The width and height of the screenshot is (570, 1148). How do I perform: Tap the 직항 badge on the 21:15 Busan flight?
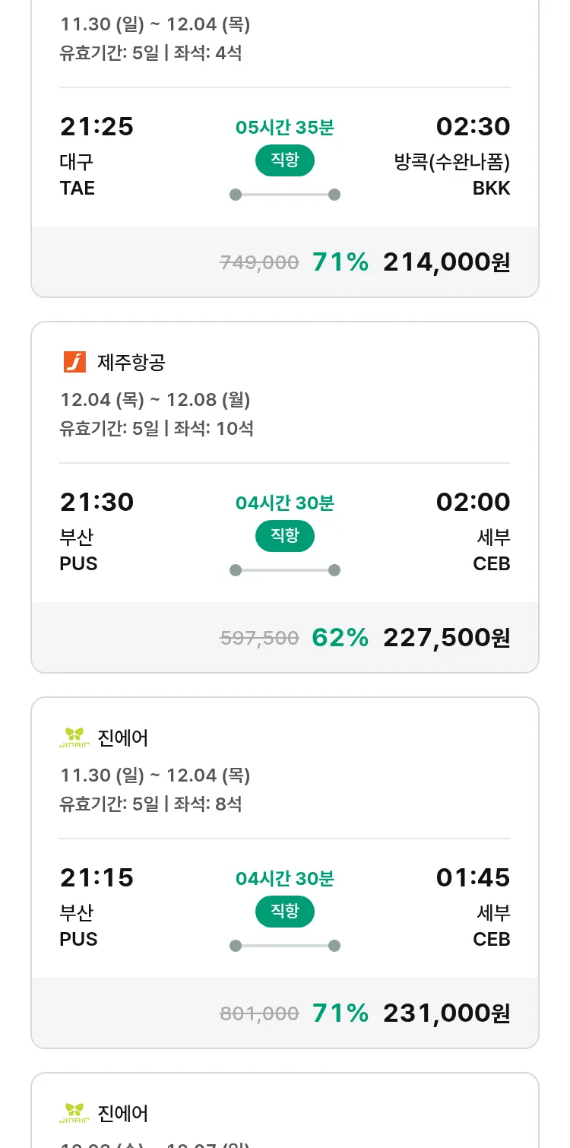click(284, 912)
